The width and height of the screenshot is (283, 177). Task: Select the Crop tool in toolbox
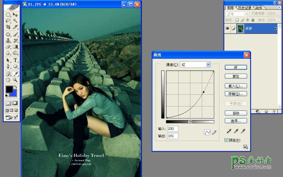pyautogui.click(x=8, y=27)
